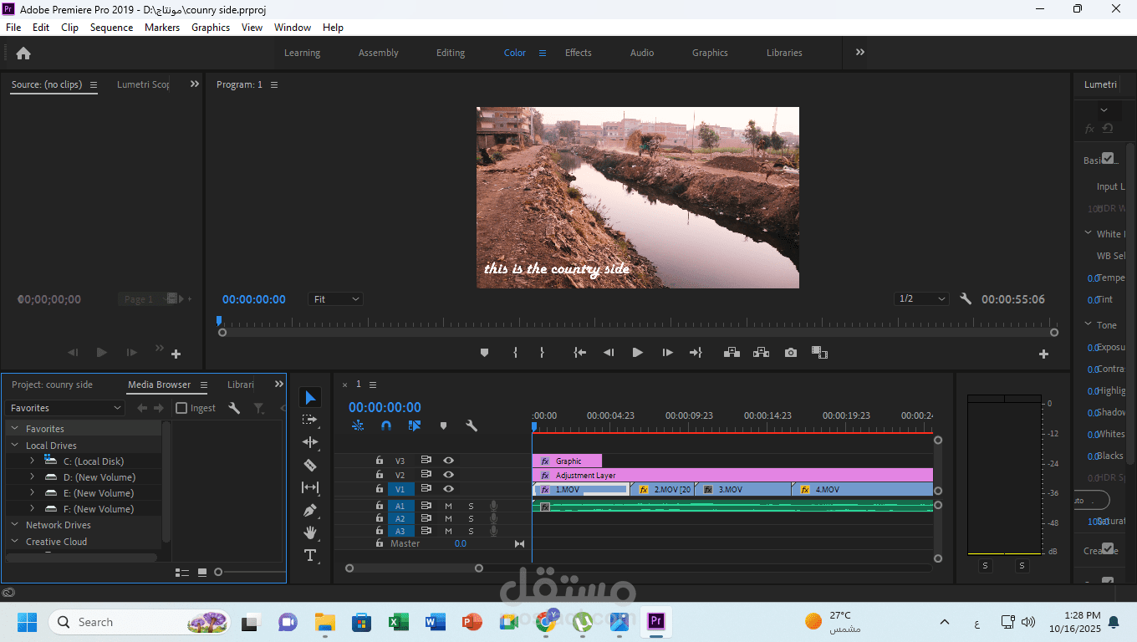1137x642 pixels.
Task: Step back one frame in Program monitor
Action: (609, 353)
